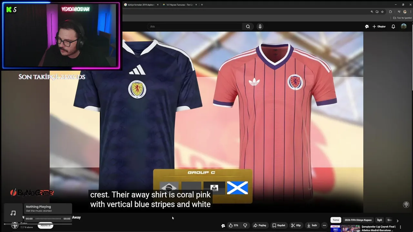Viewport: 413px width, 232px height.
Task: Select the Tümü filter chip
Action: [x=336, y=220]
